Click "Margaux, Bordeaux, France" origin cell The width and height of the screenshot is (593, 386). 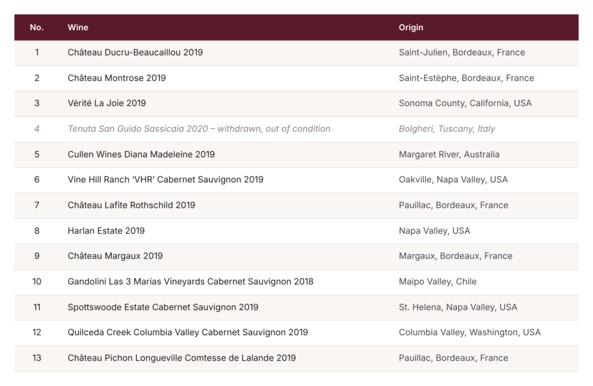[455, 256]
